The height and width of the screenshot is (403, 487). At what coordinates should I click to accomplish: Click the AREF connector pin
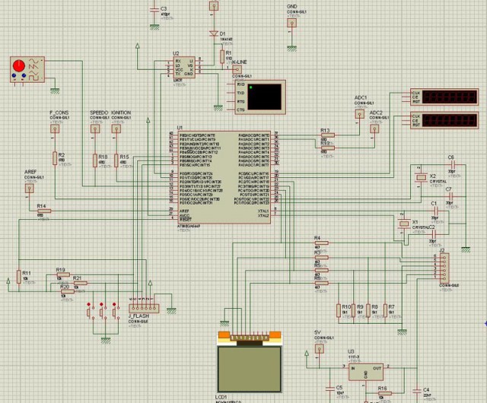(x=29, y=188)
